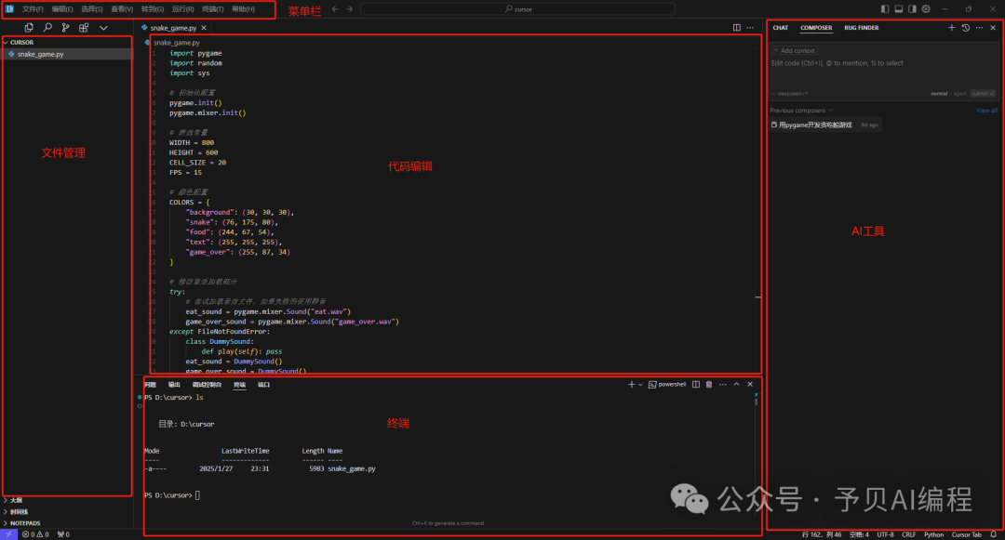The image size is (1005, 540).
Task: Select normal composer mode
Action: click(939, 94)
